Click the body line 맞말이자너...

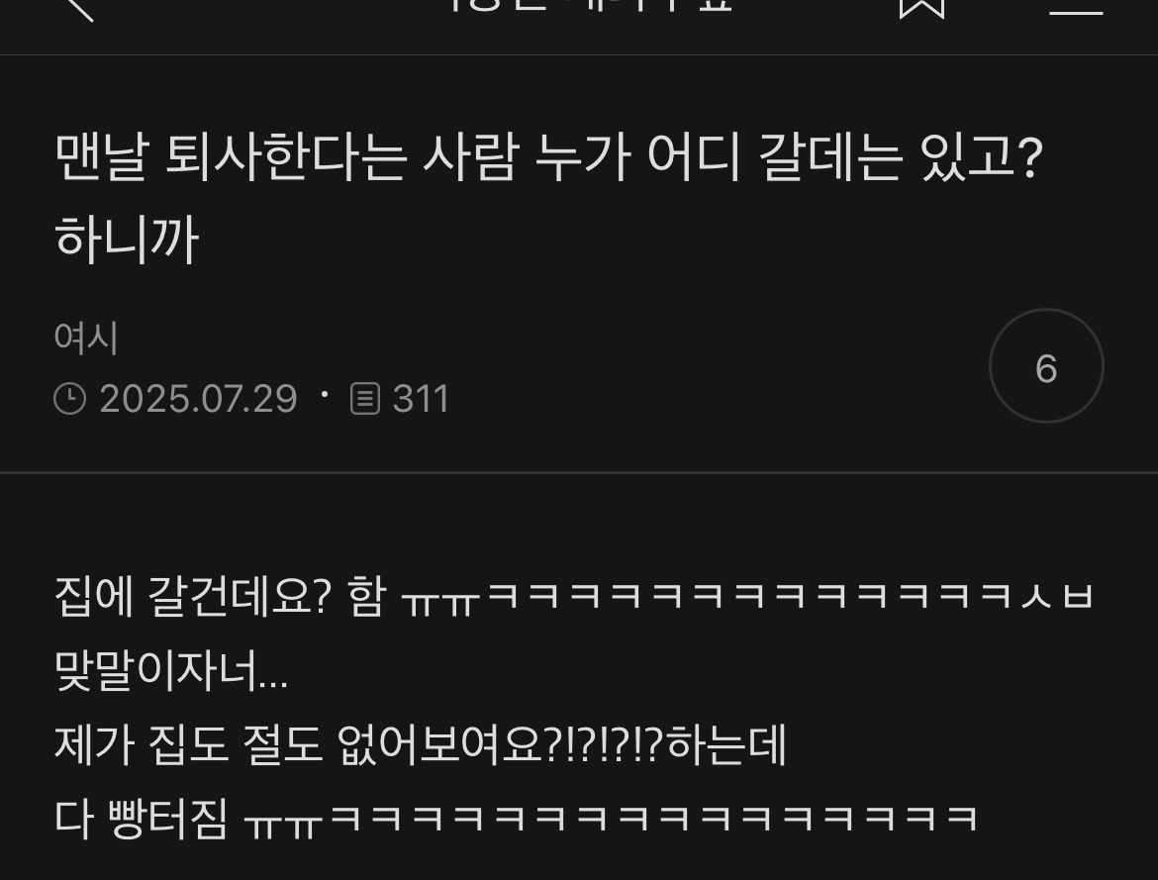(x=171, y=671)
